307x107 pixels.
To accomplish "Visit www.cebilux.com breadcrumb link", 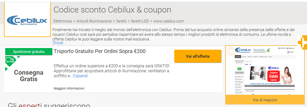I will pyautogui.click(x=169, y=21).
